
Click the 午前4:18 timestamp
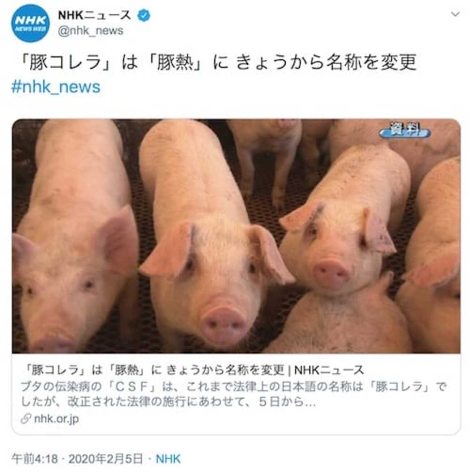[x=35, y=459]
